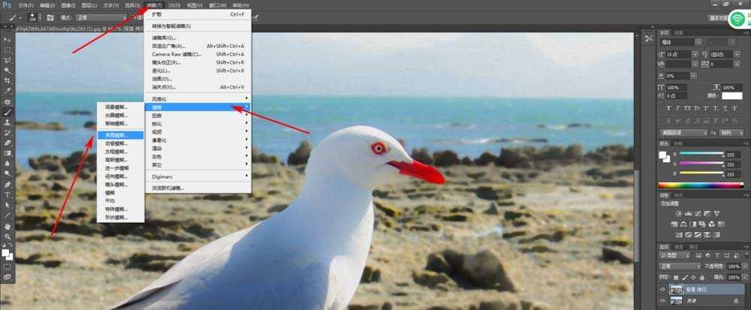Click the green Wi-Fi circle icon
The width and height of the screenshot is (751, 310).
point(737,20)
